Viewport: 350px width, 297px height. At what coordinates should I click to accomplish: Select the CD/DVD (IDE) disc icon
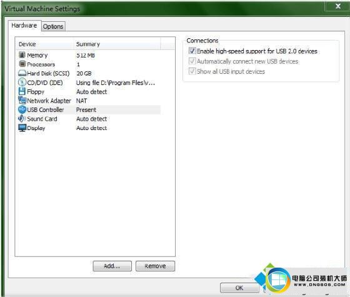coord(22,82)
